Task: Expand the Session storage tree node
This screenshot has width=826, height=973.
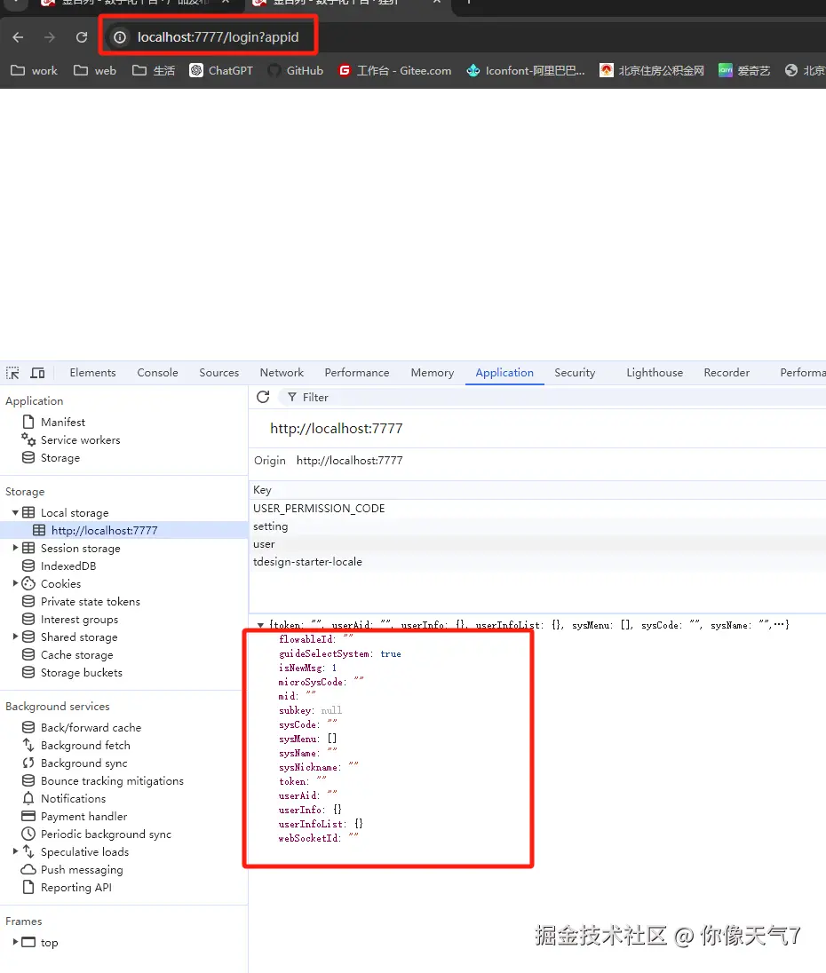Action: coord(15,548)
